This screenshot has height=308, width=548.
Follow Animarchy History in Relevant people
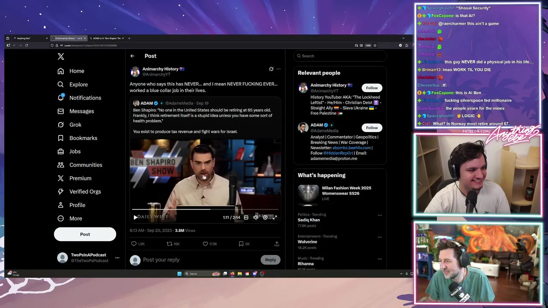coord(372,88)
